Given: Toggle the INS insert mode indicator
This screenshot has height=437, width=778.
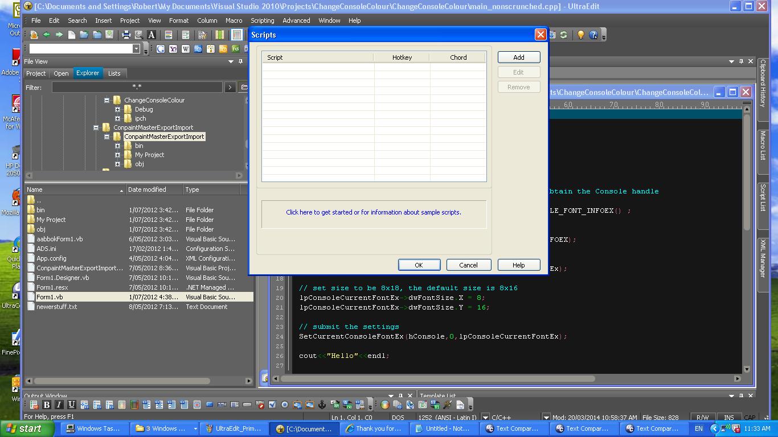Looking at the screenshot, I should coord(728,418).
